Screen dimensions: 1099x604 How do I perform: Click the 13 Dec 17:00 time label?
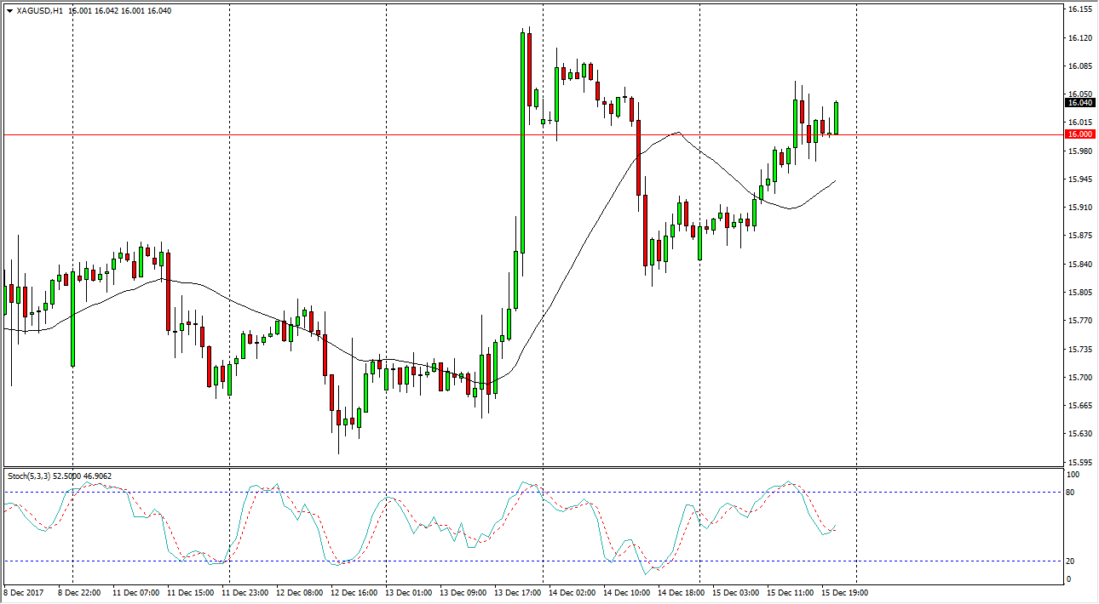(518, 592)
